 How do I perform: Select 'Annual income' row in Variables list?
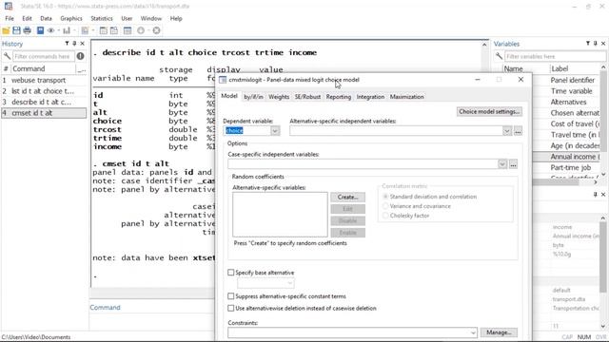[x=567, y=157]
